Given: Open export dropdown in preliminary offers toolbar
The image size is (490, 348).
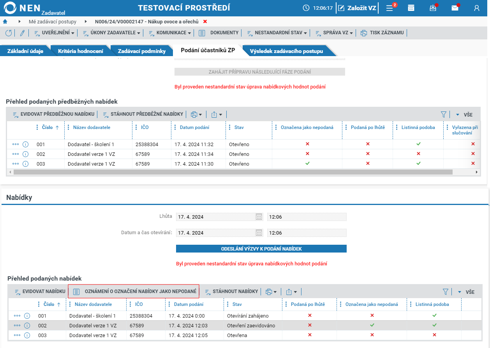Looking at the screenshot, I should (x=217, y=115).
